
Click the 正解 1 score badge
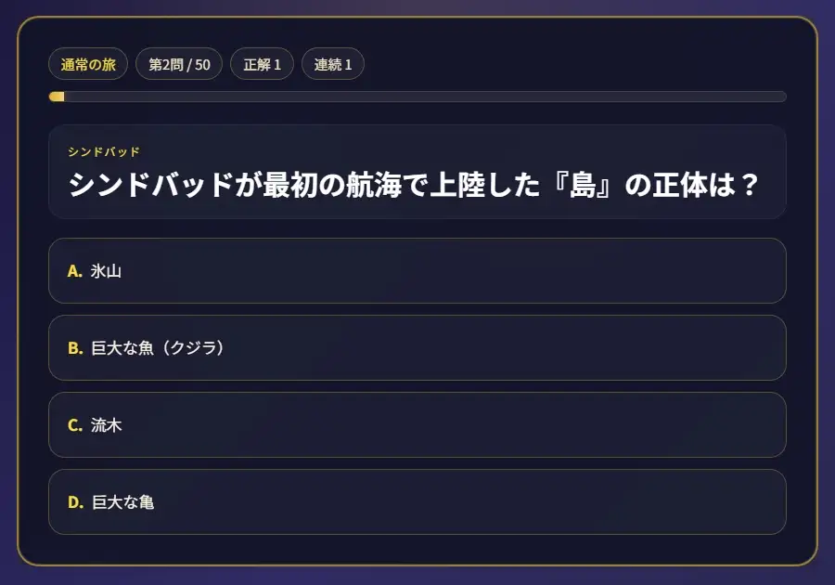262,63
